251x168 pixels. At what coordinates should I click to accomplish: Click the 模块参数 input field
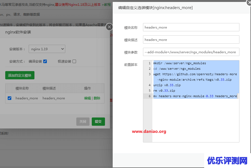(x=191, y=52)
